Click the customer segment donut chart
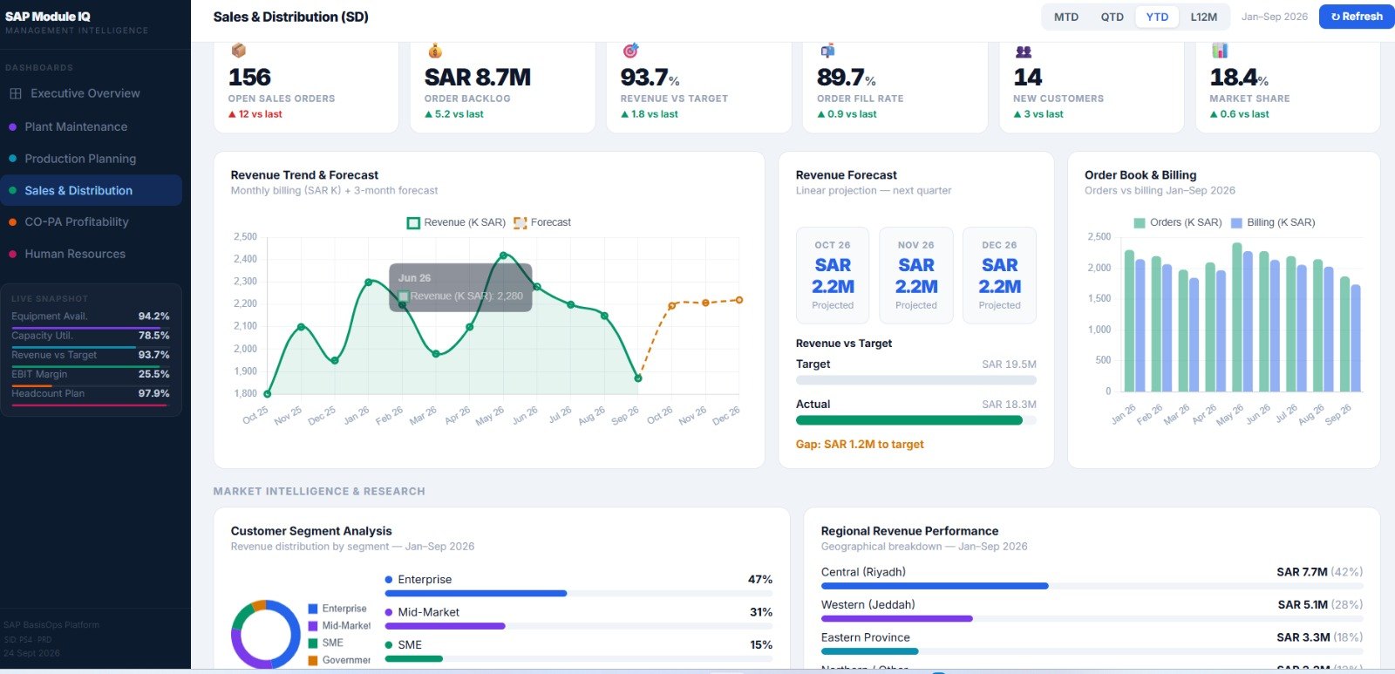The height and width of the screenshot is (674, 1395). click(x=266, y=635)
